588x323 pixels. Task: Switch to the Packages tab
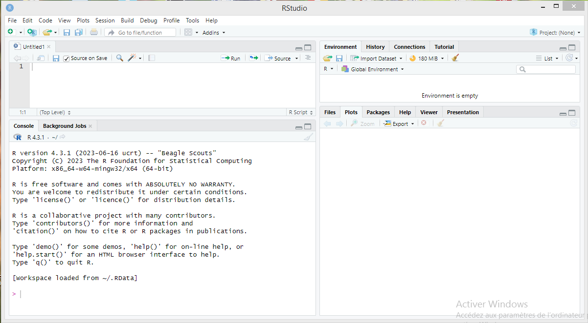(378, 112)
